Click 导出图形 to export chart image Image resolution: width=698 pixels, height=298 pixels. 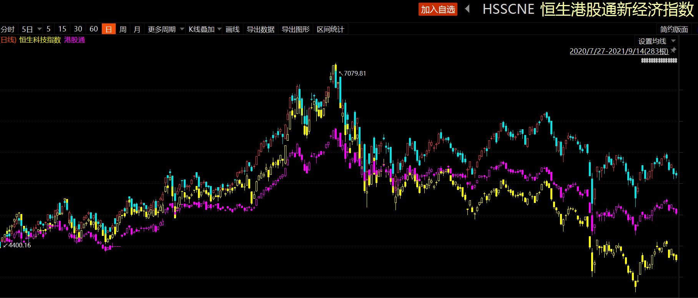(x=296, y=29)
